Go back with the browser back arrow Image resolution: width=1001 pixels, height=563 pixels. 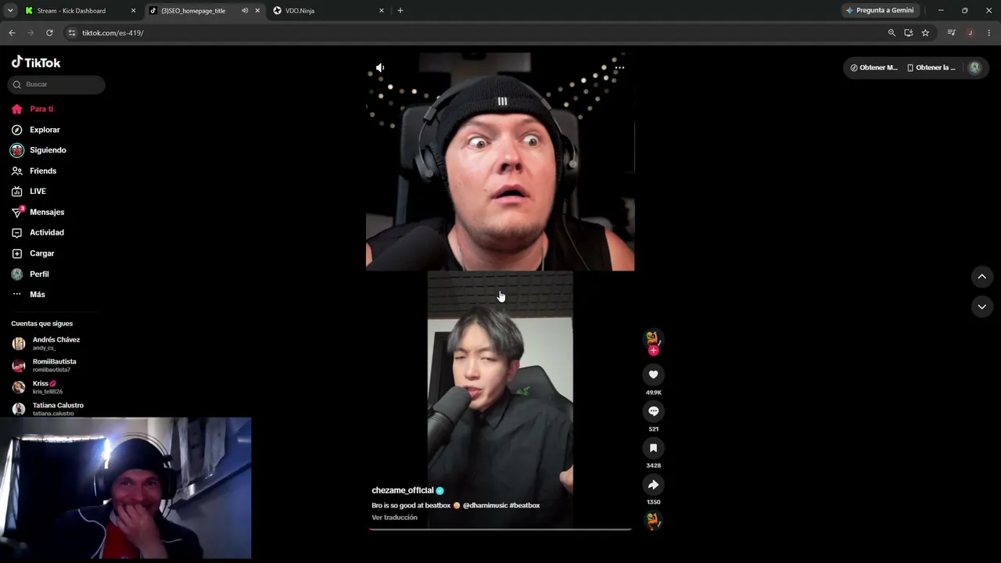pos(12,33)
